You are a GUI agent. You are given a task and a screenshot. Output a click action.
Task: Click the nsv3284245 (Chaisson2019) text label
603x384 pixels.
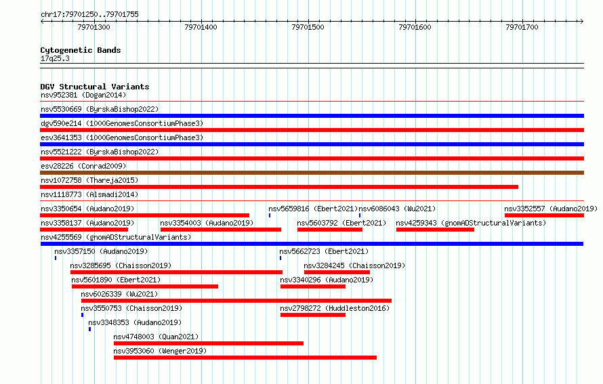(354, 265)
